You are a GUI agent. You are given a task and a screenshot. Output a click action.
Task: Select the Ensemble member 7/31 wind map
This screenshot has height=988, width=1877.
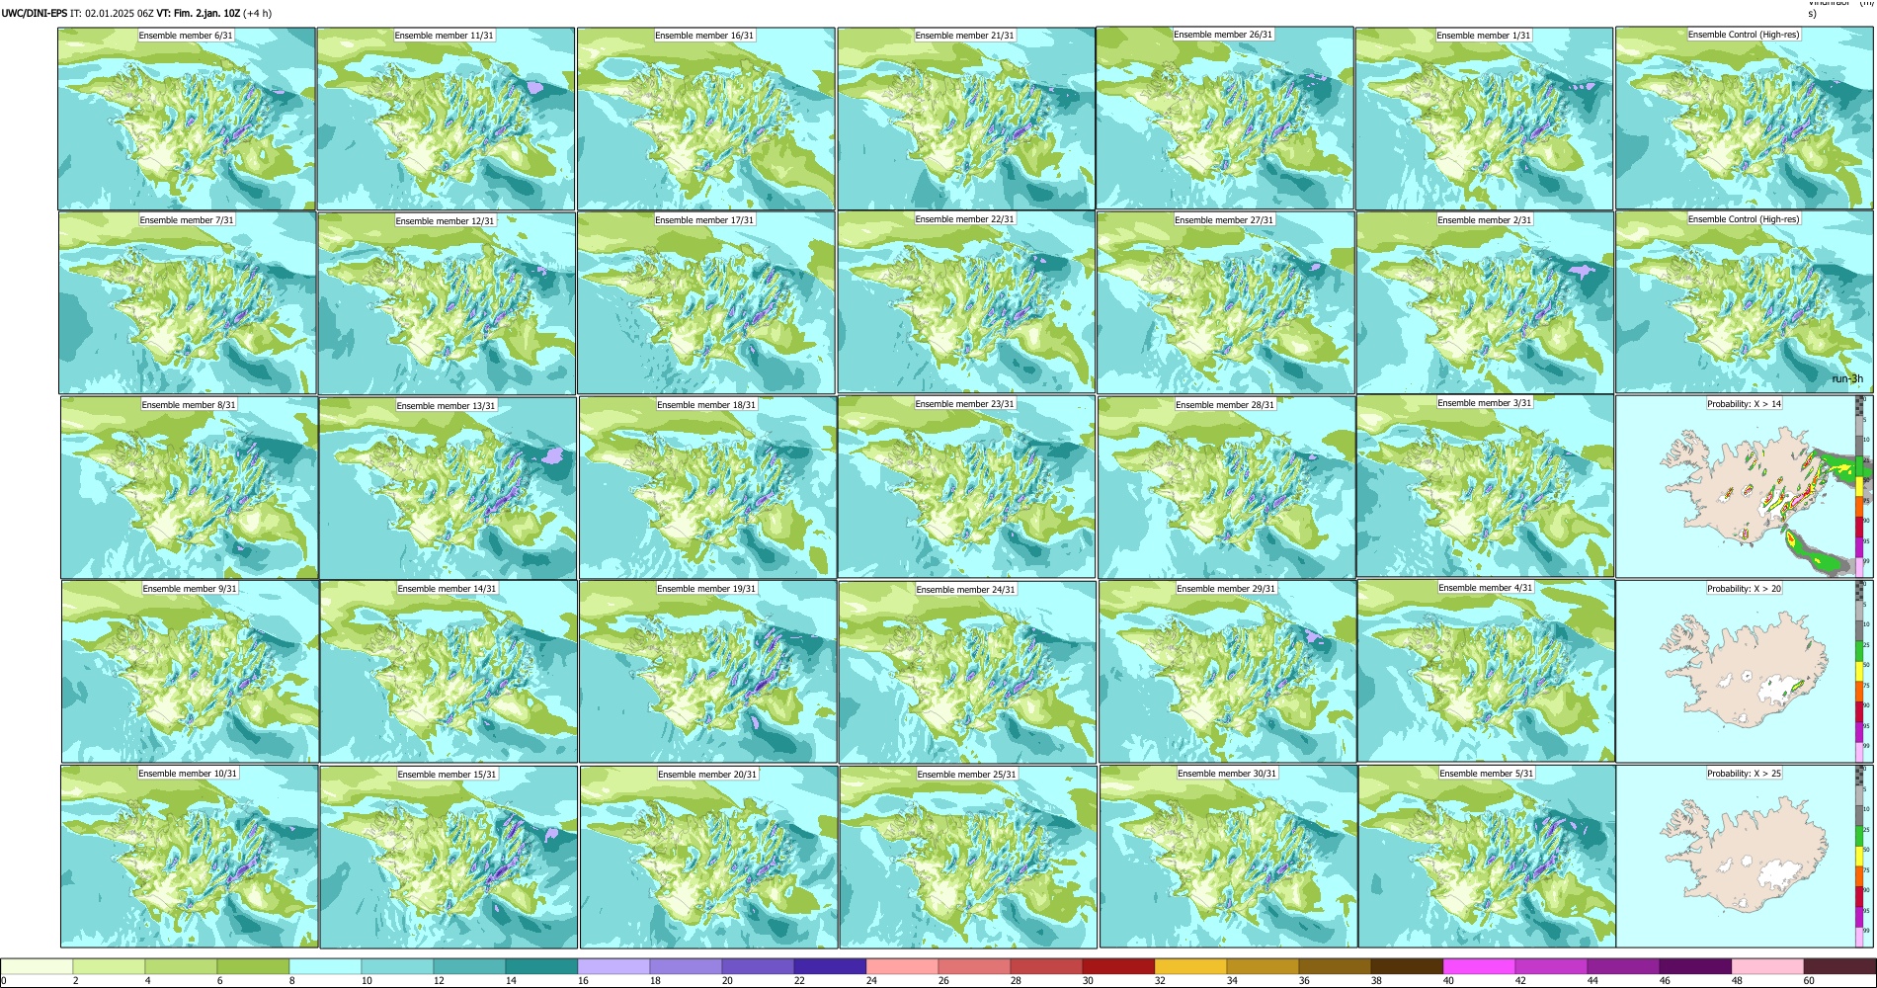pyautogui.click(x=188, y=303)
